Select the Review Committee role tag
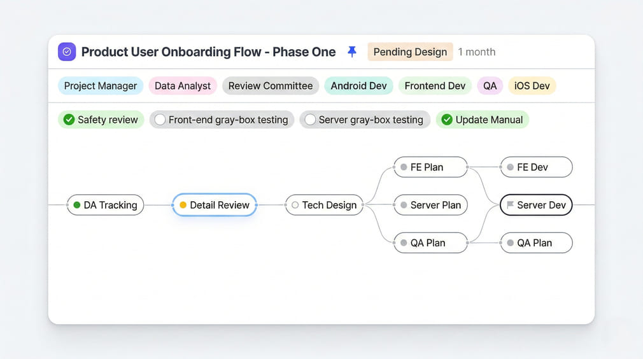This screenshot has height=359, width=643. (x=270, y=86)
